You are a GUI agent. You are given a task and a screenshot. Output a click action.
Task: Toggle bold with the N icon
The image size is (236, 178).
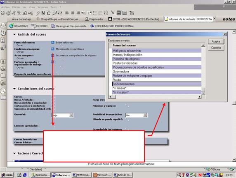point(43,13)
